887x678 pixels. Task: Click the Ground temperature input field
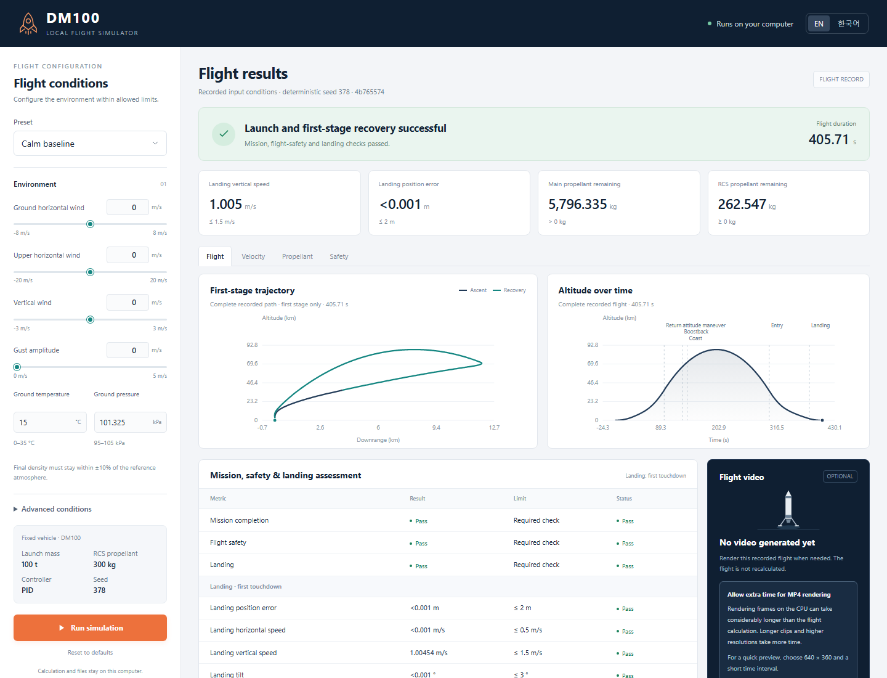50,422
